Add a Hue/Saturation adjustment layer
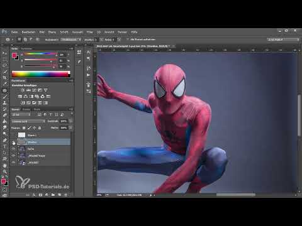This screenshot has height=226, width=302. (x=20, y=97)
